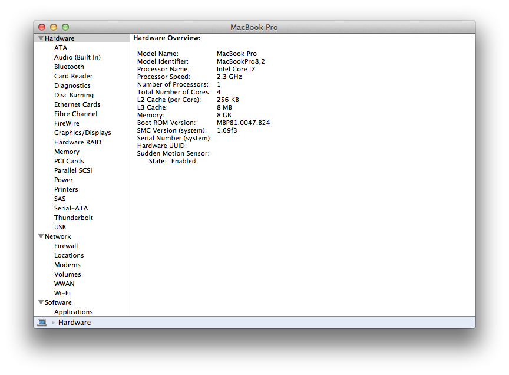Click the Model Name label
Image resolution: width=509 pixels, height=375 pixels.
click(x=158, y=54)
